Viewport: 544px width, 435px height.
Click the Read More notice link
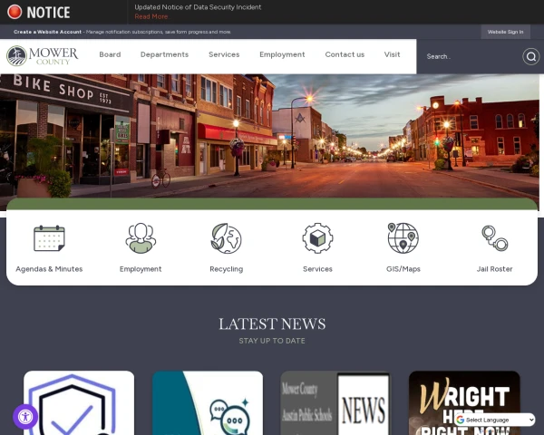point(151,16)
